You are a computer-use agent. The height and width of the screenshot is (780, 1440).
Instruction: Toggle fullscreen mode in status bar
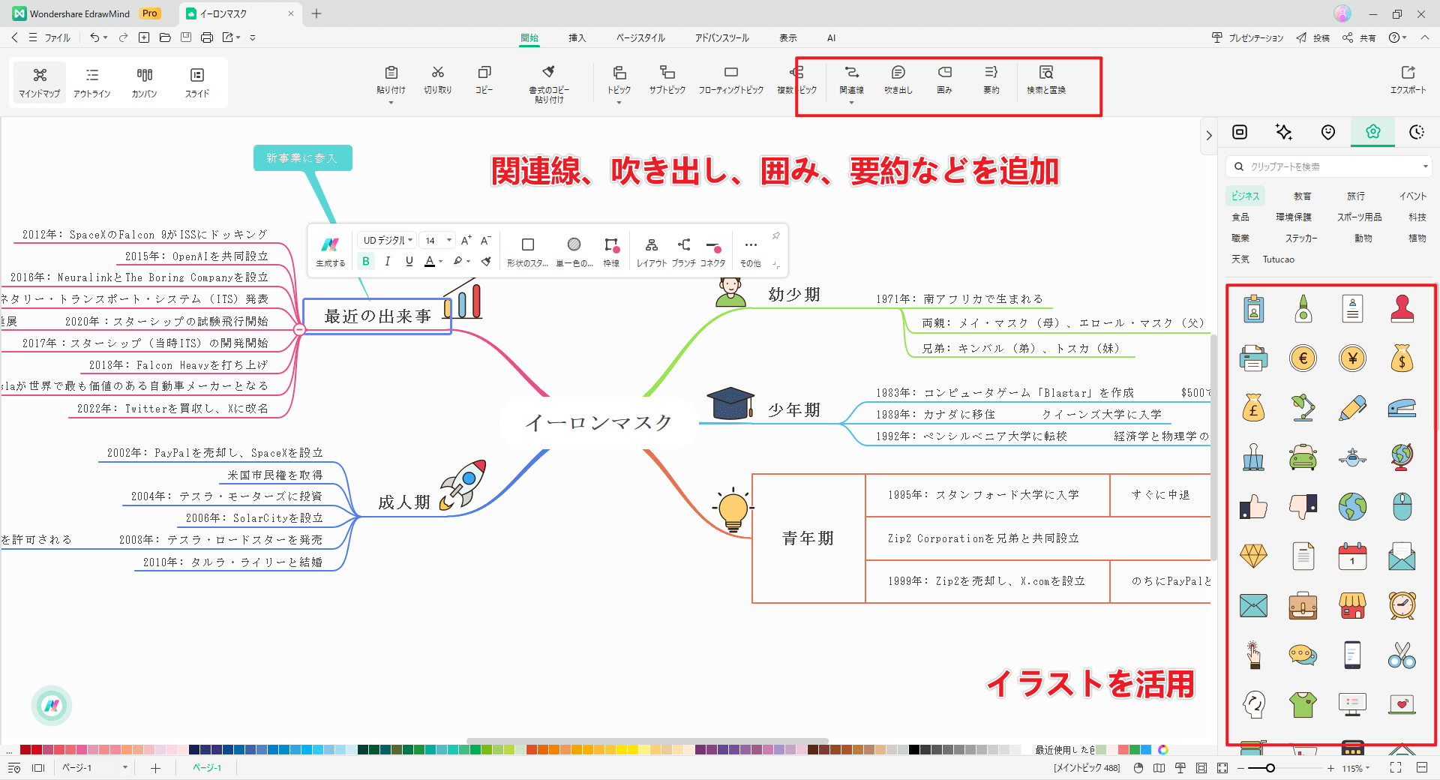click(x=1396, y=767)
